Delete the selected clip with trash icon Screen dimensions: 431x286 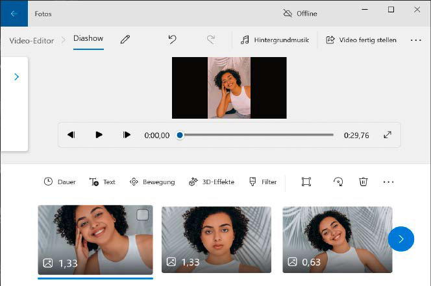coord(363,182)
